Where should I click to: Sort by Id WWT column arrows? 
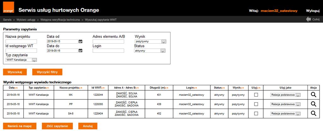click(103, 88)
